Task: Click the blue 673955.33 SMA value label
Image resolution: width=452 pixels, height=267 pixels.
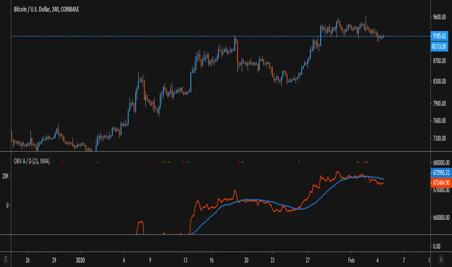Action: tap(441, 173)
